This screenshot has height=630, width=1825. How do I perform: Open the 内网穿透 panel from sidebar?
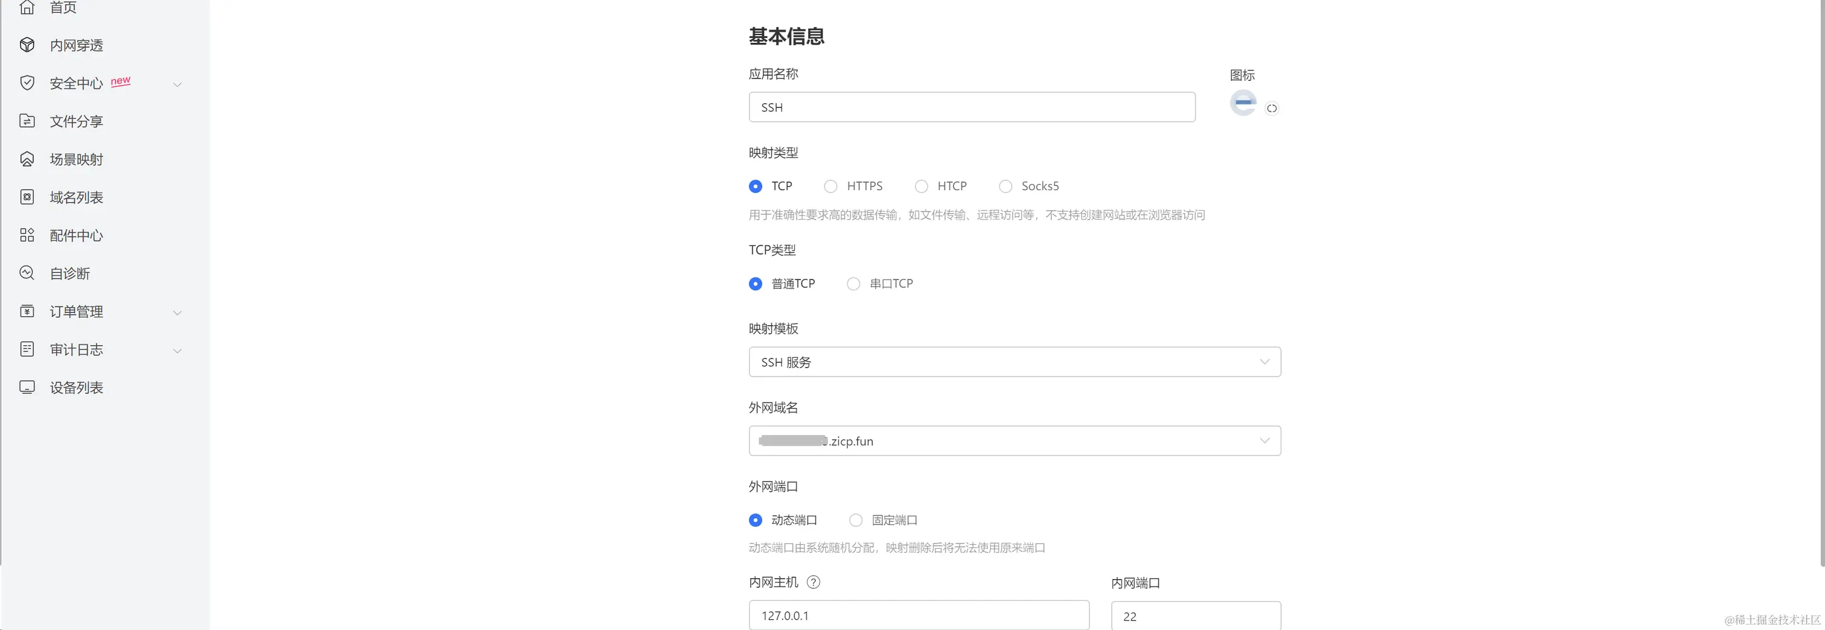pyautogui.click(x=76, y=45)
